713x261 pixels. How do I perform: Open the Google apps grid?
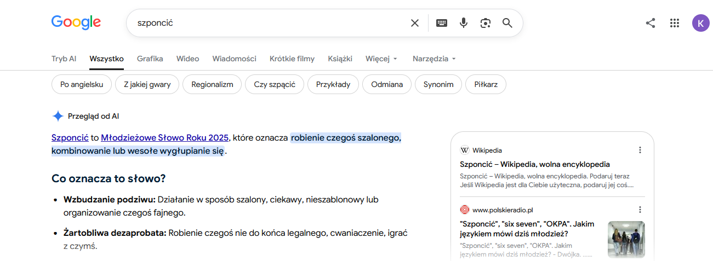point(675,23)
